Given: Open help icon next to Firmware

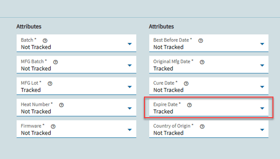Looking at the screenshot, I should (53, 126).
